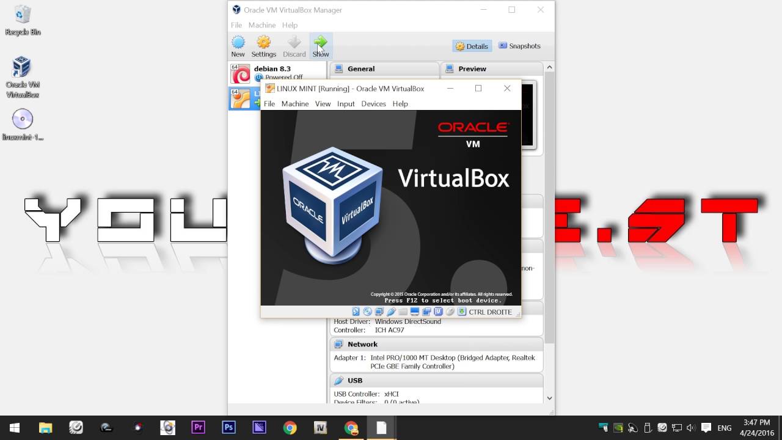Open Adobe Premiere Pro from taskbar
Screen dimensions: 782x440
[198, 428]
